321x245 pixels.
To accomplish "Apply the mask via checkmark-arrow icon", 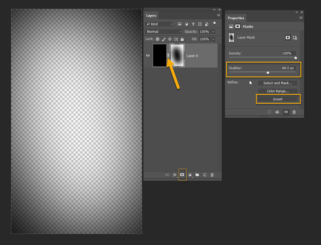I will (277, 112).
